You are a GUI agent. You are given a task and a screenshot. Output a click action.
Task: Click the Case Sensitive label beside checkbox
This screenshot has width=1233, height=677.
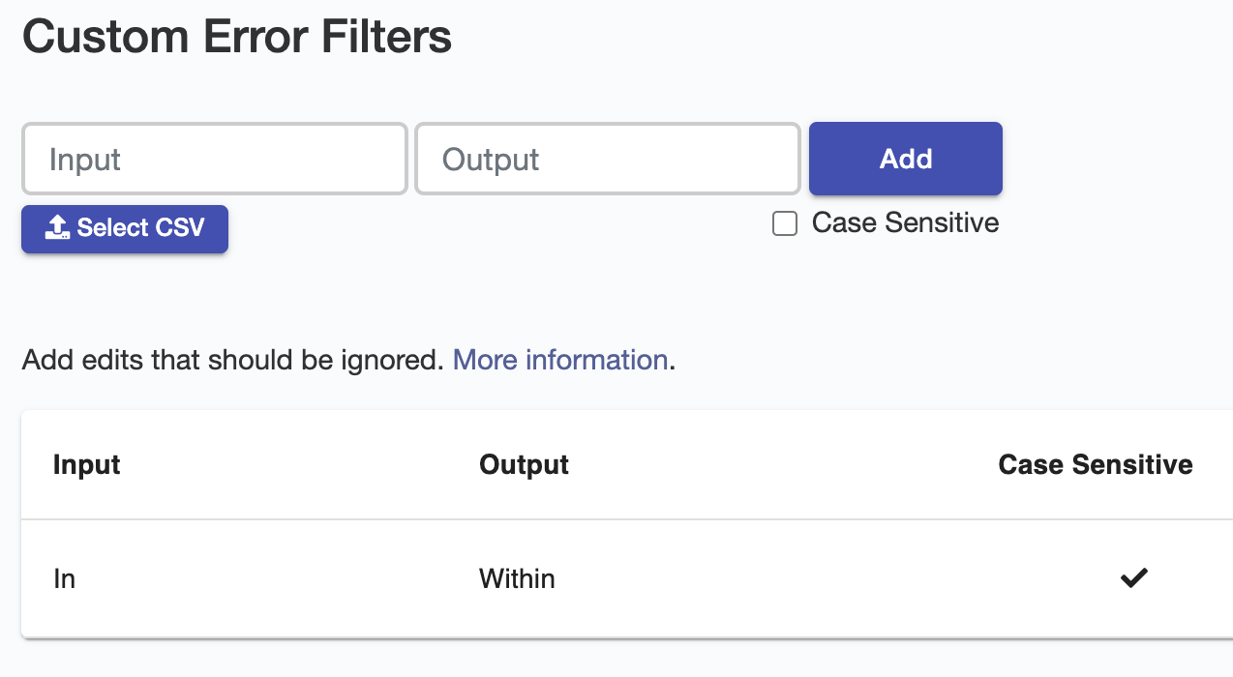point(905,223)
